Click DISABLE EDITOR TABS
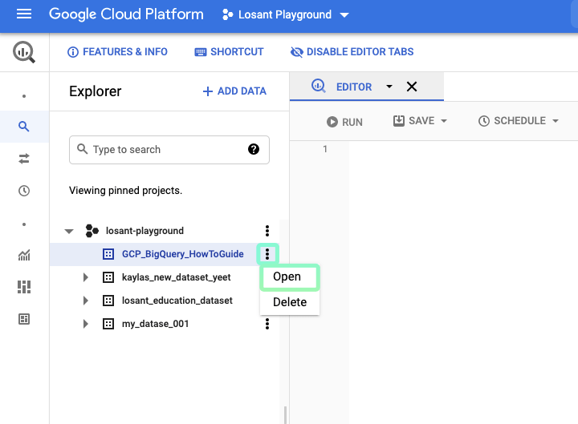The height and width of the screenshot is (424, 578). (352, 52)
